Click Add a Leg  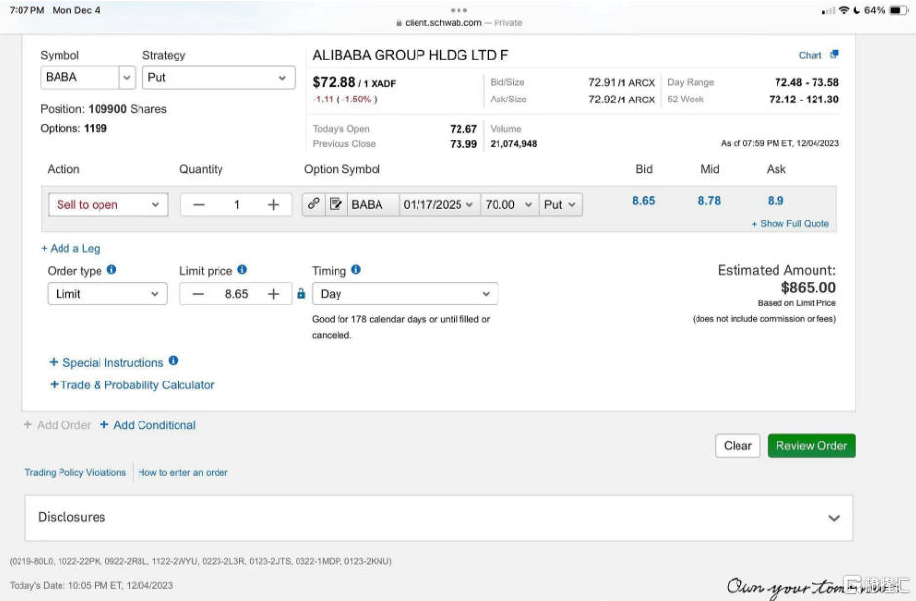pyautogui.click(x=70, y=248)
